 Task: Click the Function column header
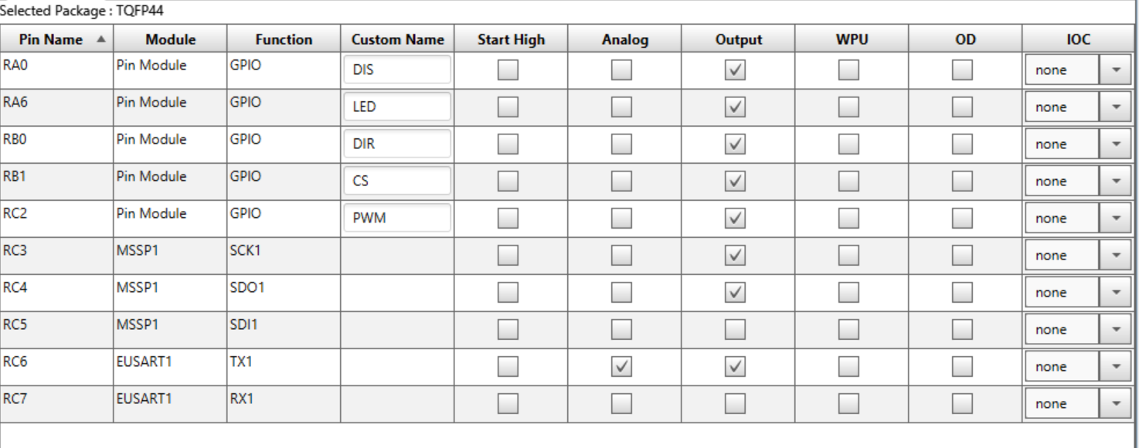point(283,39)
